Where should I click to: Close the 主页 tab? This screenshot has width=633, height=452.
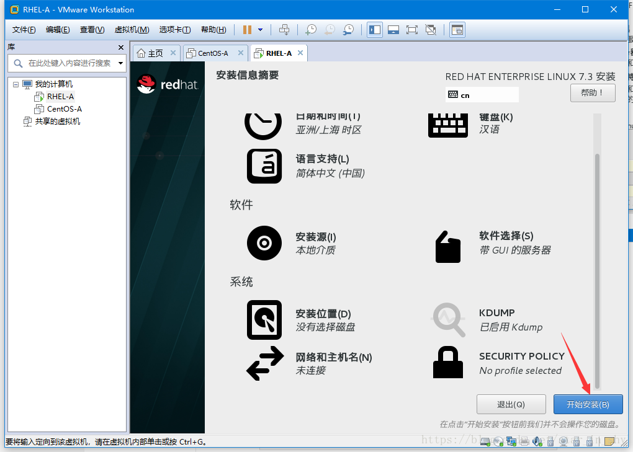coord(173,53)
